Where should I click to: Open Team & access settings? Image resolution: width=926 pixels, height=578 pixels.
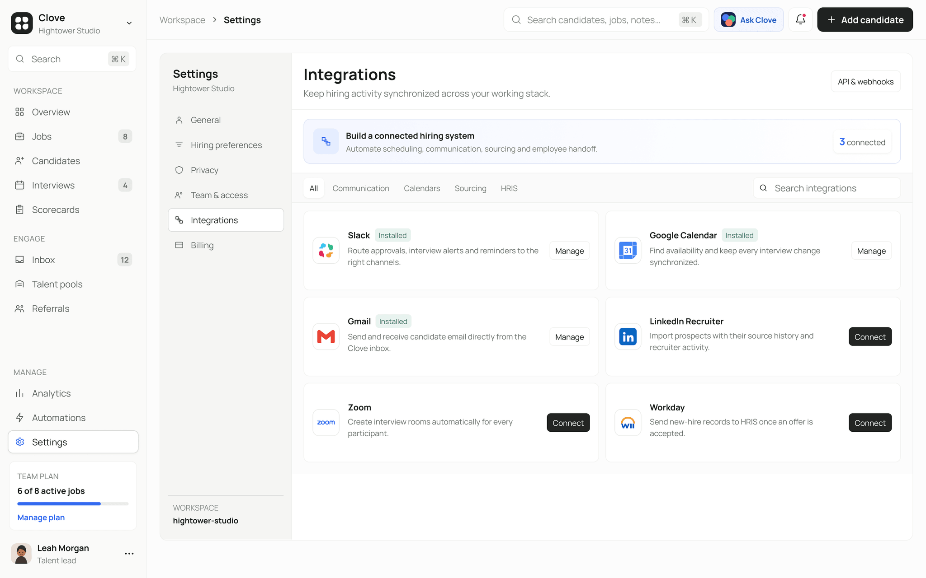pyautogui.click(x=226, y=195)
